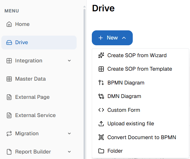Expand the Integration submenu chevron
The height and width of the screenshot is (159, 190).
click(69, 61)
